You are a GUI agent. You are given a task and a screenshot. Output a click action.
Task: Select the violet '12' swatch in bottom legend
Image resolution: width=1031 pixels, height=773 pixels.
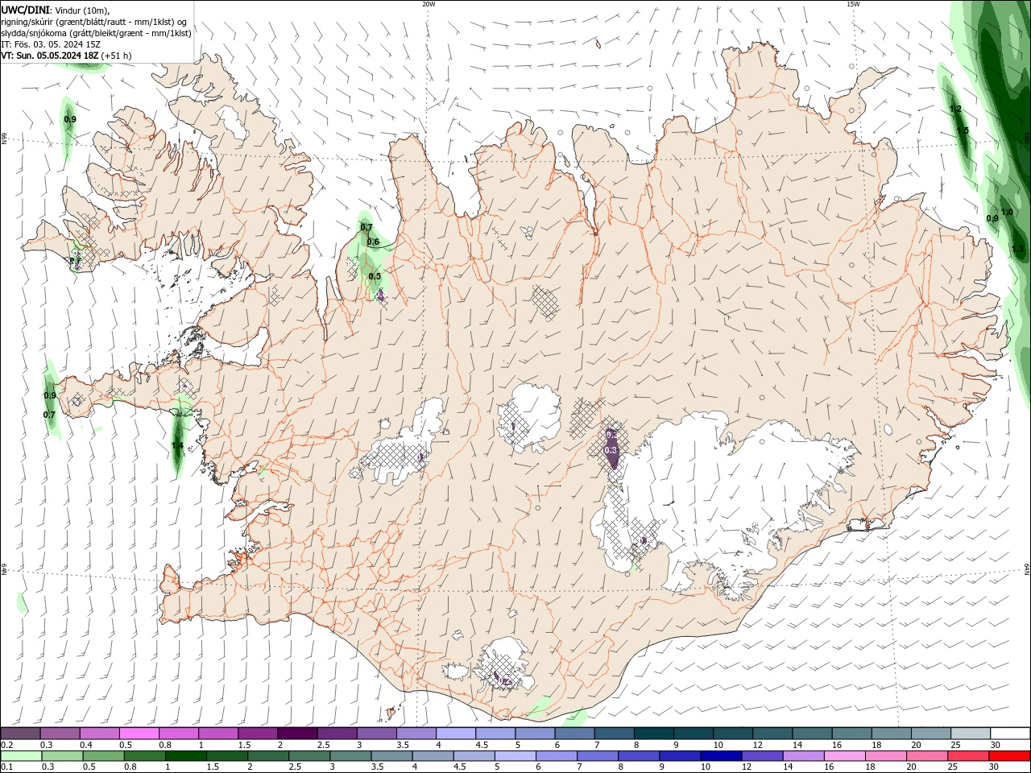762,756
